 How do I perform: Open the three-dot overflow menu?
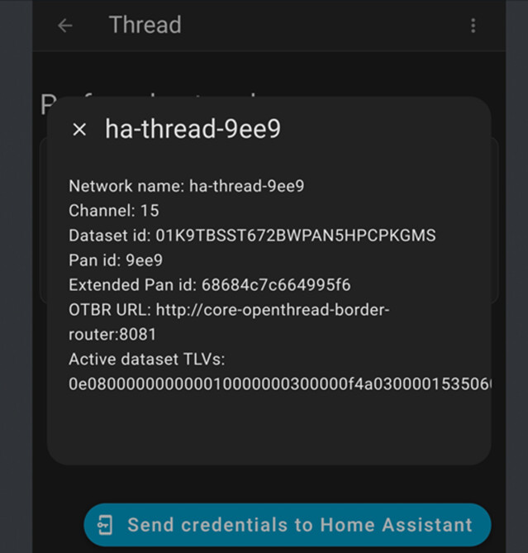(473, 26)
